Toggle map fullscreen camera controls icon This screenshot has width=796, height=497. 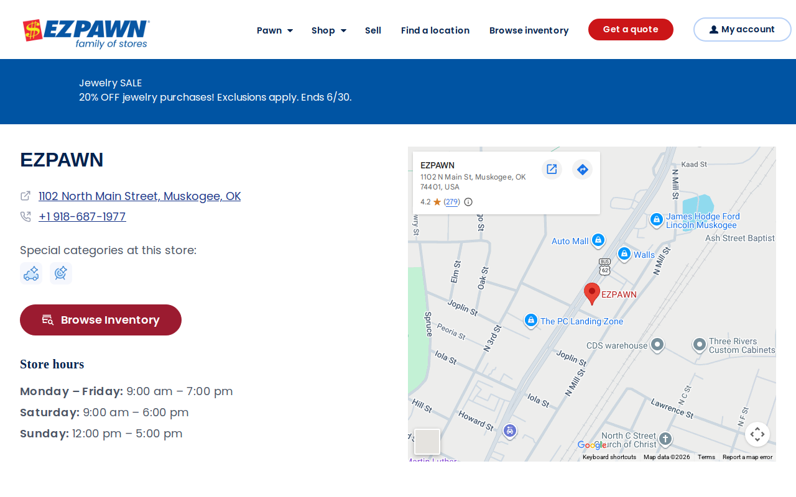757,434
